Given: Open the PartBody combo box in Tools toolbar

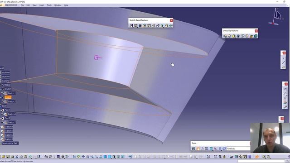Looking at the screenshot, I should point(238,149).
